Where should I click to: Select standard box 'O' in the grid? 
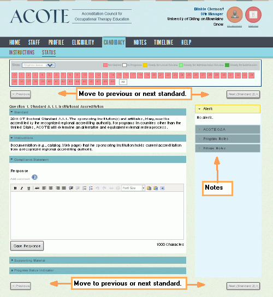coord(15,75)
